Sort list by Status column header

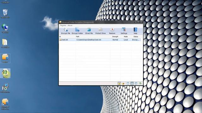click(136, 37)
